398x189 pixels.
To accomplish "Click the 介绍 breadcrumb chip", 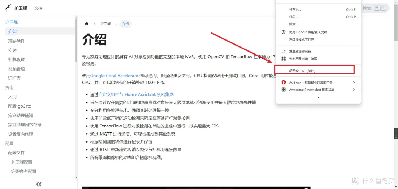I will tap(125, 24).
